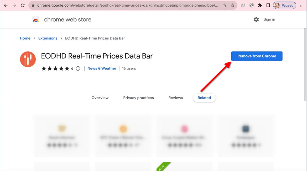Image resolution: width=307 pixels, height=171 pixels.
Task: Click the EODHD extension logo
Action: [x=28, y=59]
